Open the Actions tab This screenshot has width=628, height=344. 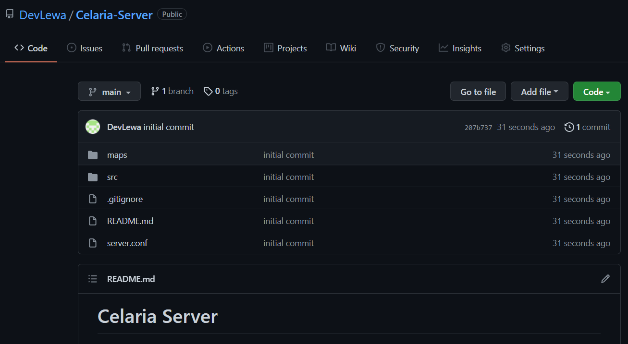coord(223,48)
